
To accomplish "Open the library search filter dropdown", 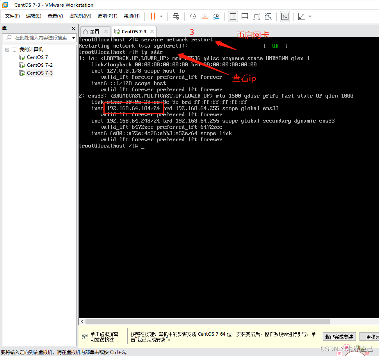I will point(73,38).
